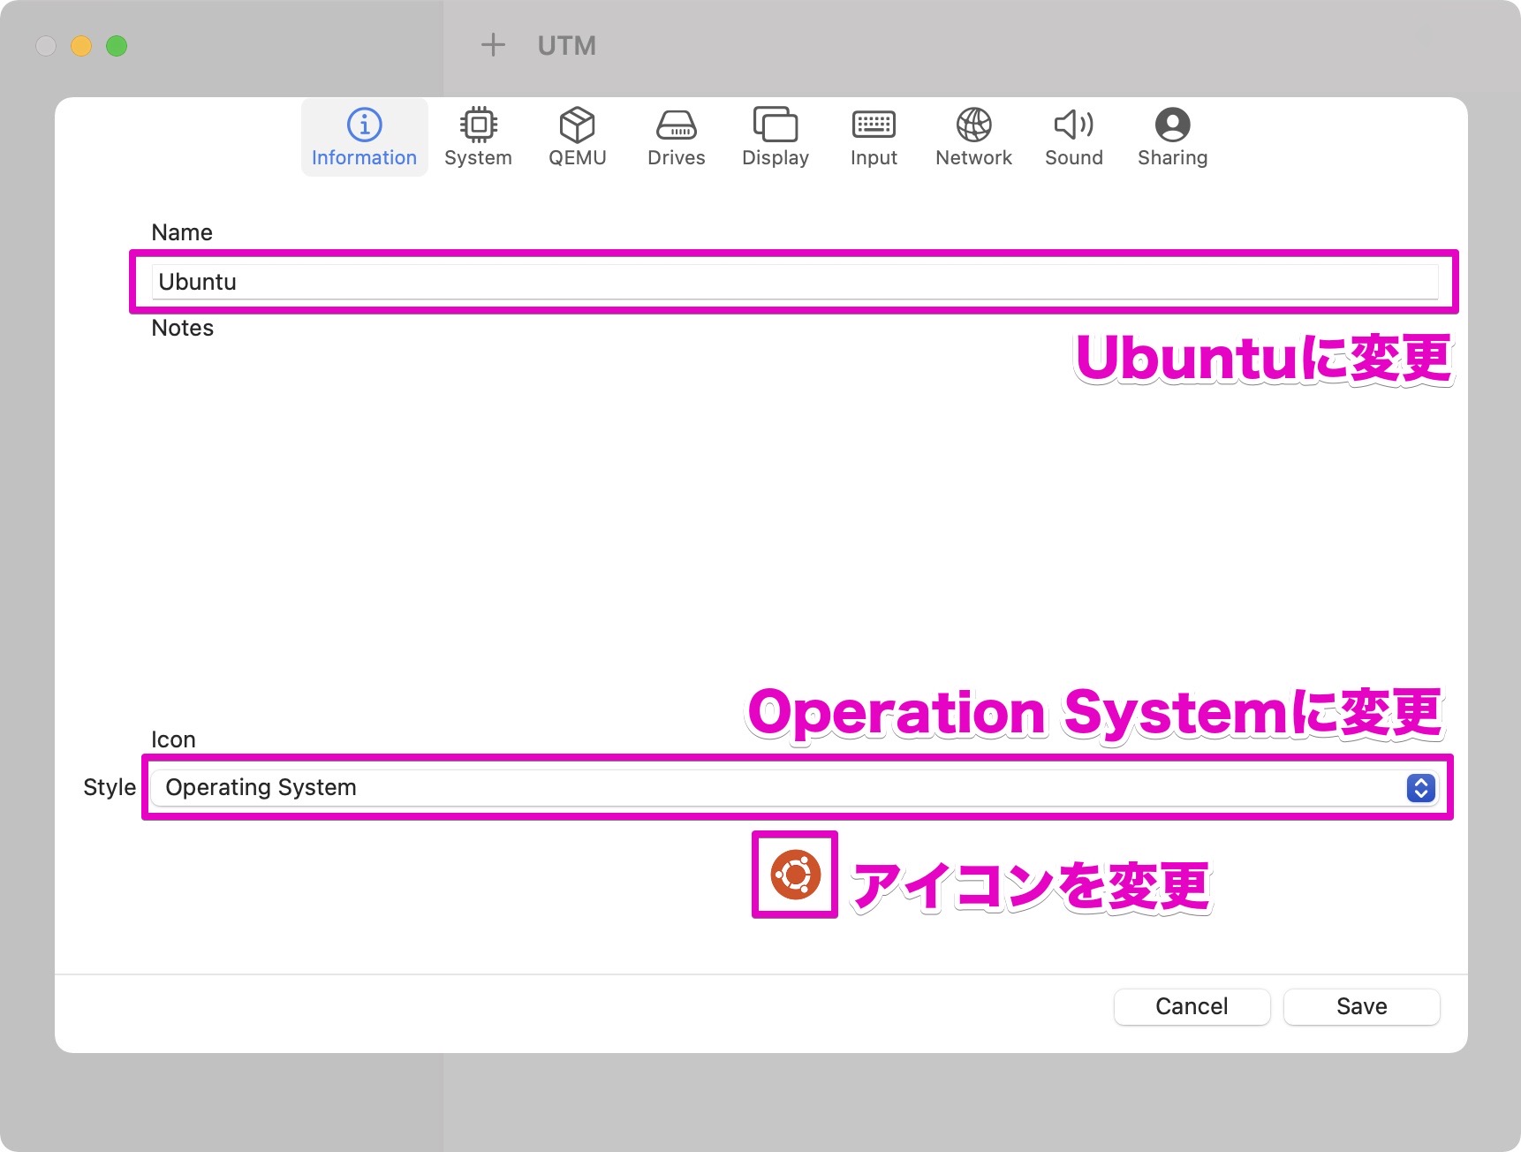
Task: Open the QEMU configuration panel
Action: [578, 137]
